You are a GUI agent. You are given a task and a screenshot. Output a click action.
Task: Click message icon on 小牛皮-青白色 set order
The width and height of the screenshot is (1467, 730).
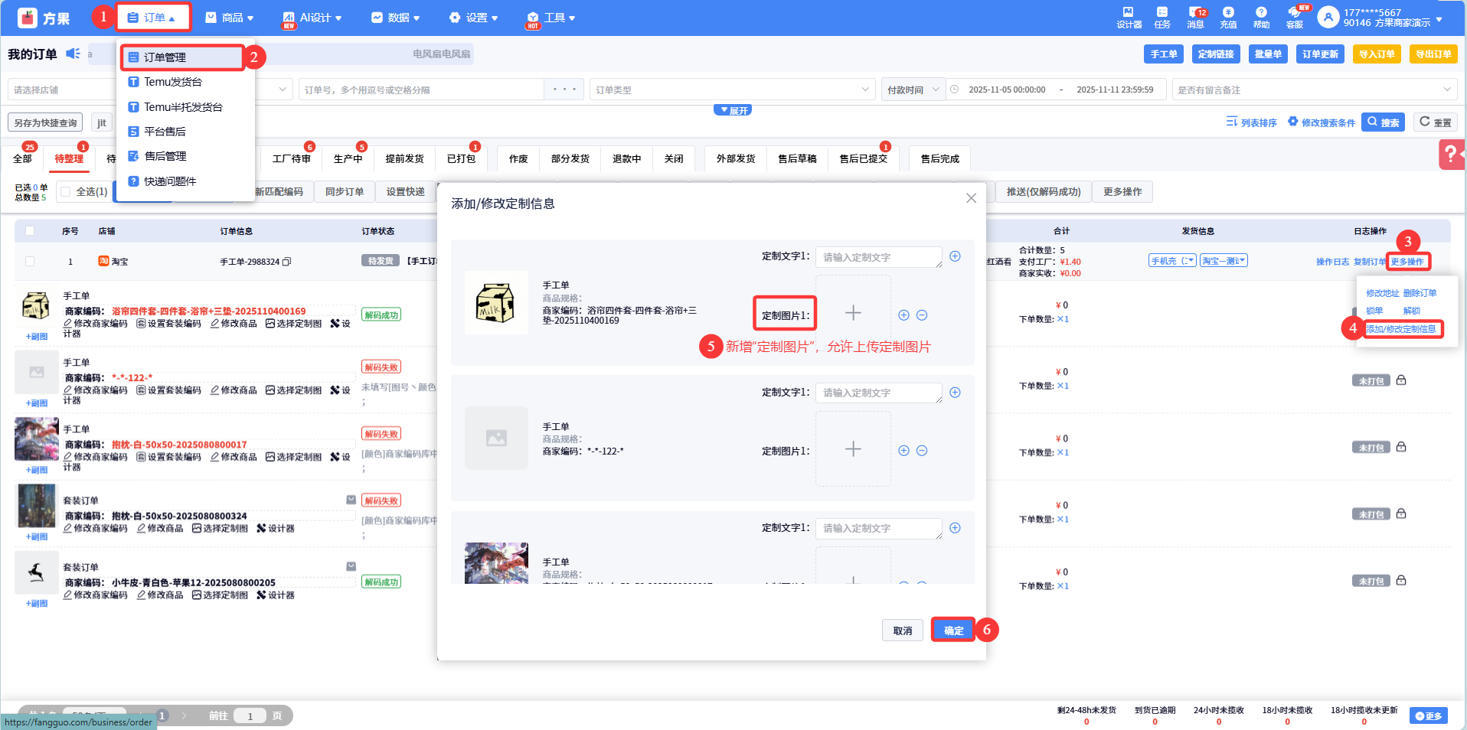[351, 566]
